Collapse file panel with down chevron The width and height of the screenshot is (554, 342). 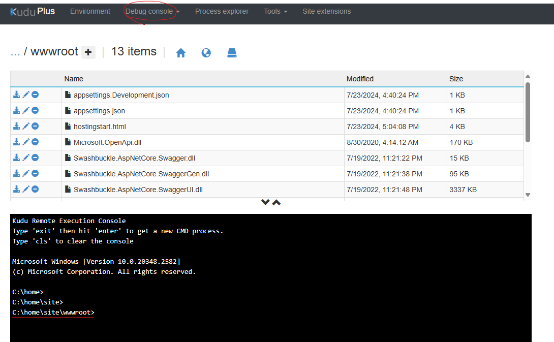[x=265, y=202]
